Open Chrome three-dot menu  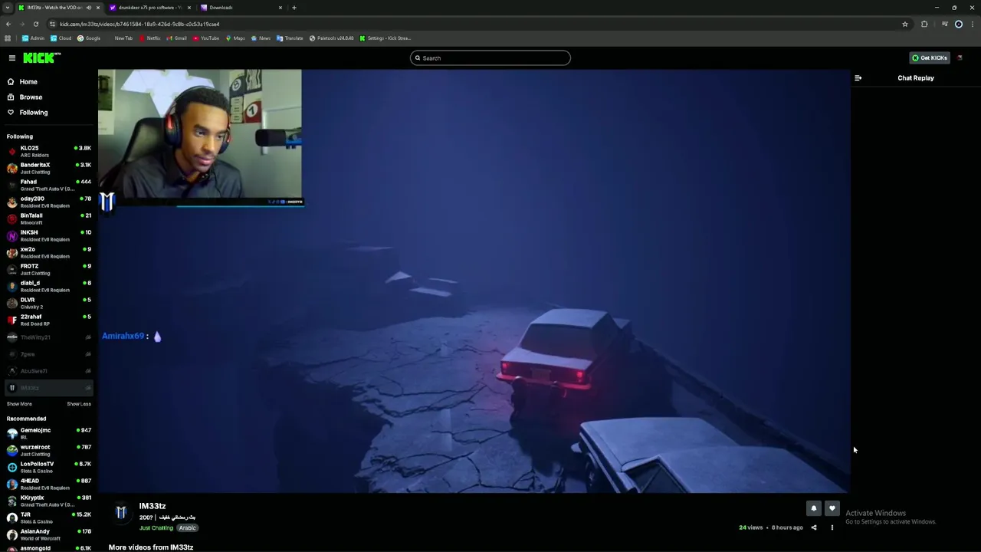972,24
